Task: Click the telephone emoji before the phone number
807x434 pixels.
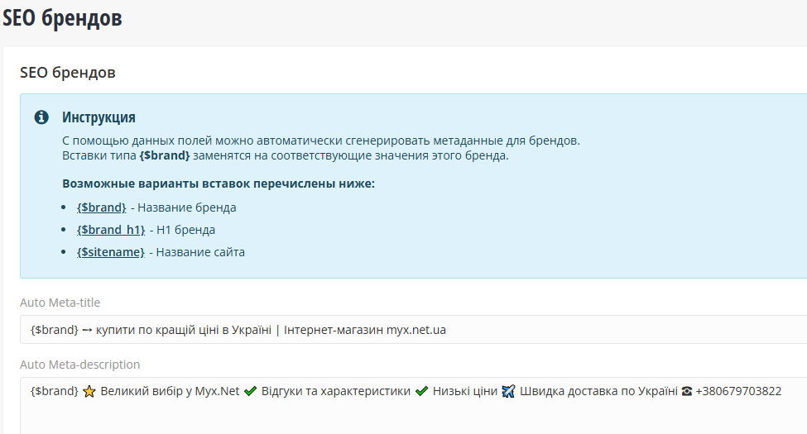Action: click(x=686, y=392)
